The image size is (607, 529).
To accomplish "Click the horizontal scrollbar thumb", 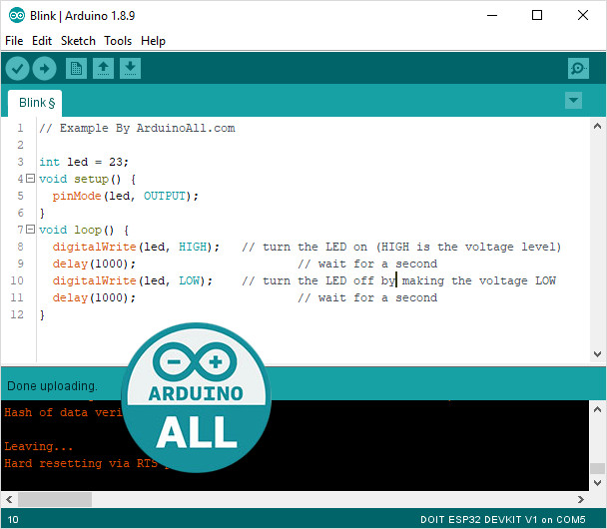I will tap(55, 499).
